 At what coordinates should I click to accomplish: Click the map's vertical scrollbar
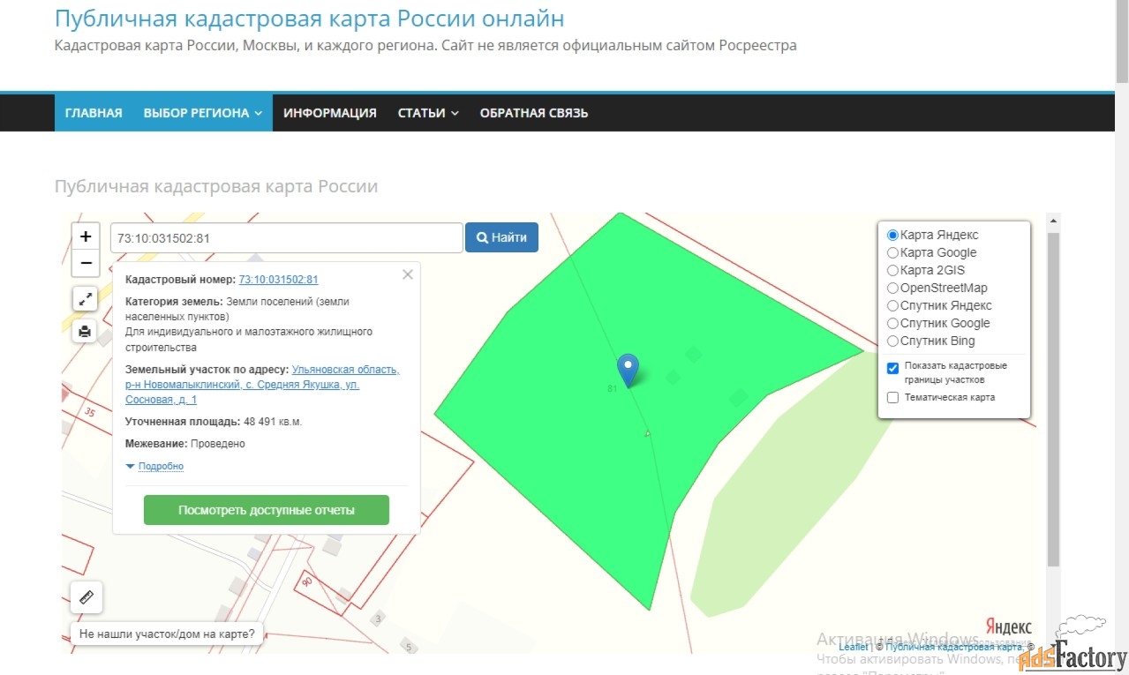point(1052,397)
